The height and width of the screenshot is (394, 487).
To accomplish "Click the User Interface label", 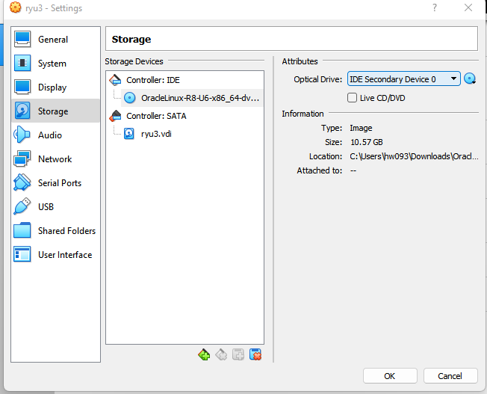I will coord(65,255).
